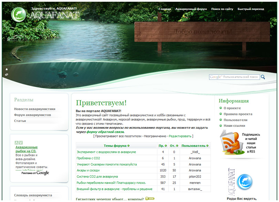This screenshot has height=202, width=279.
Task: Click the small home icon on the banner
Action: coord(7,69)
